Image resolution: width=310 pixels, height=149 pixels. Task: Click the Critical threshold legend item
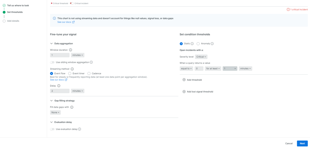(59, 3)
